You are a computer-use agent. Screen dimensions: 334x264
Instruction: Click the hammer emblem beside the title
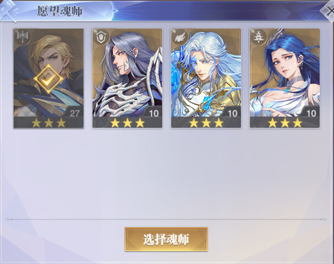[8, 10]
